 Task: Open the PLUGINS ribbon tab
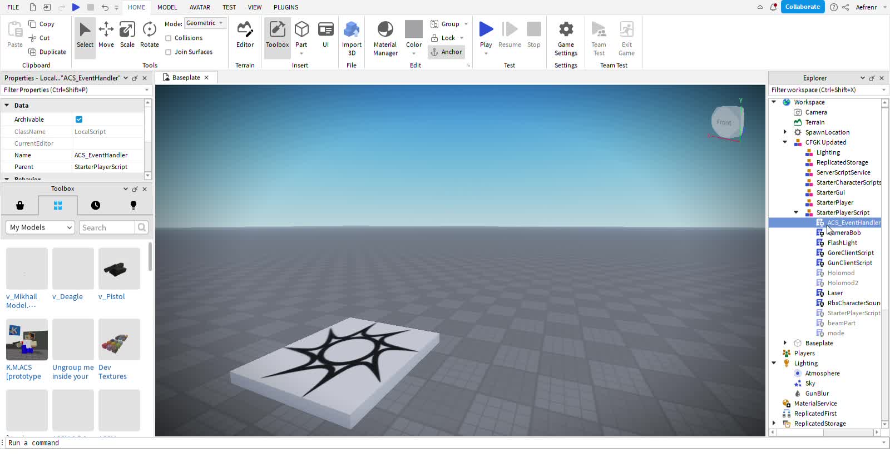pos(286,7)
